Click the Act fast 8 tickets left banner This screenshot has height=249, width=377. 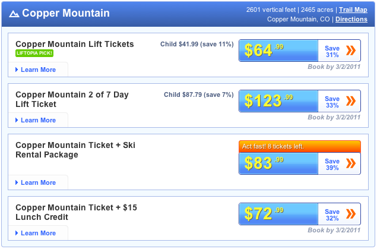pos(299,146)
